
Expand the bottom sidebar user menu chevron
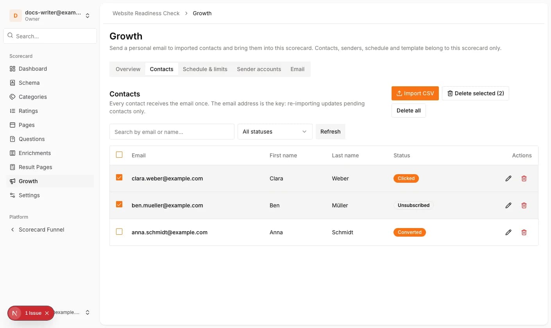[x=88, y=312]
